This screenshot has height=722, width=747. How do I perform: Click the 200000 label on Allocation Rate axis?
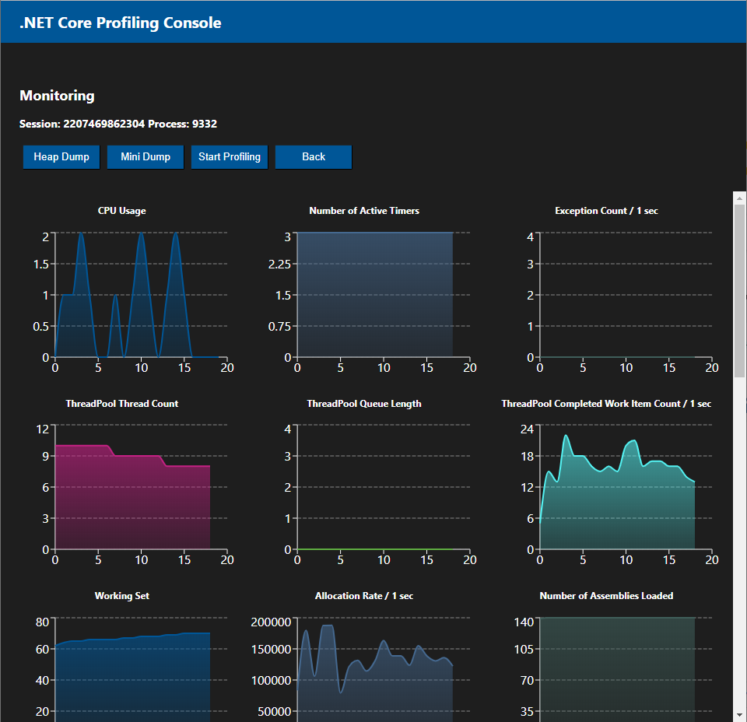click(271, 622)
